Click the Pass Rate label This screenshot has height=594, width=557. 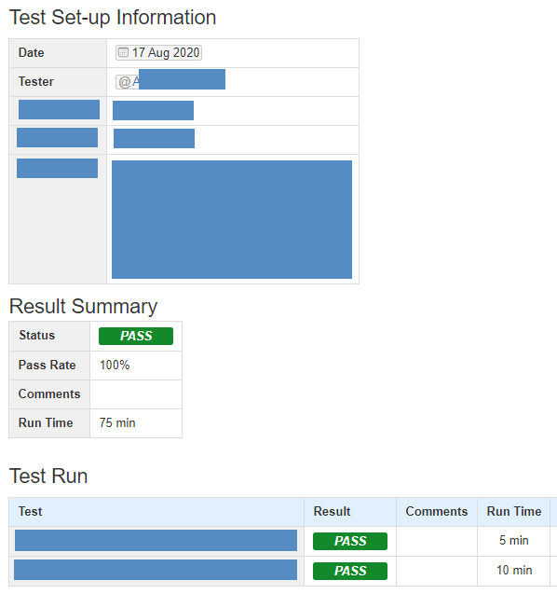pyautogui.click(x=48, y=365)
